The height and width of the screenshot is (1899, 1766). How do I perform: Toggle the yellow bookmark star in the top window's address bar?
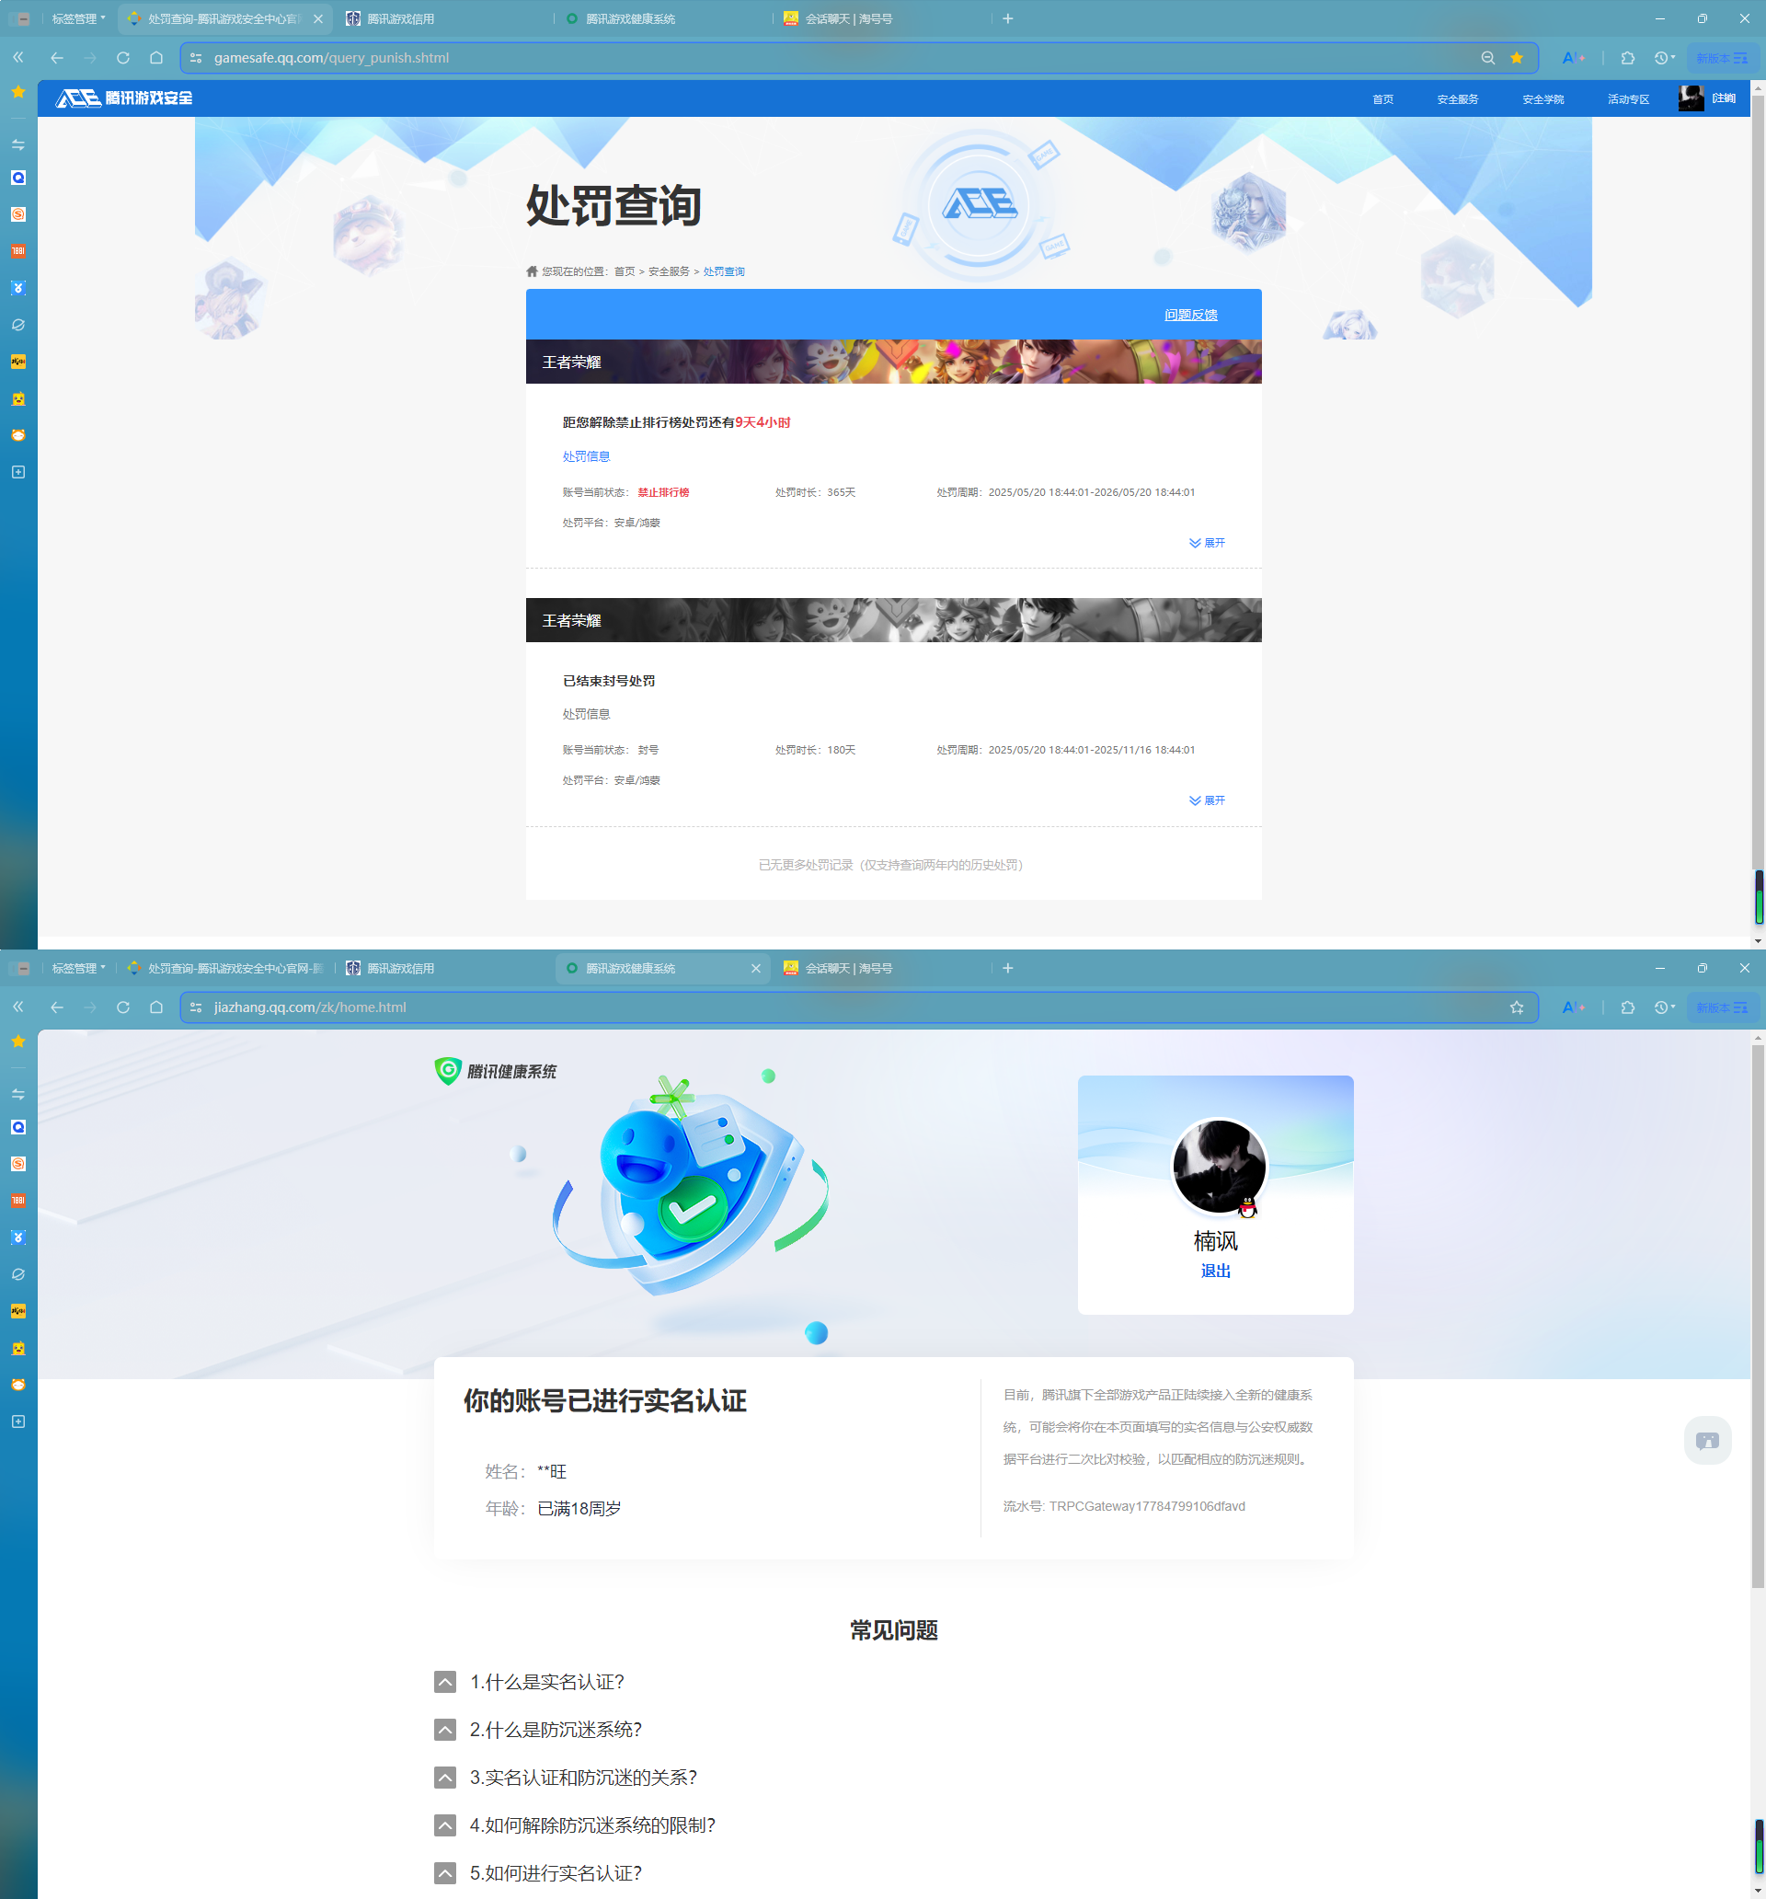(1517, 57)
